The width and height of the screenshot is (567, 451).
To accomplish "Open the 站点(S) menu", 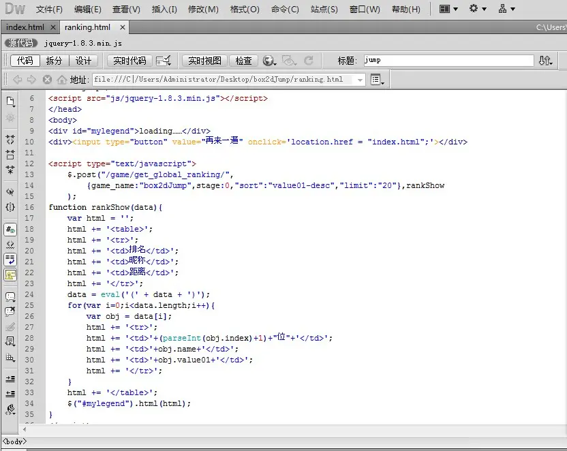I will pos(324,10).
